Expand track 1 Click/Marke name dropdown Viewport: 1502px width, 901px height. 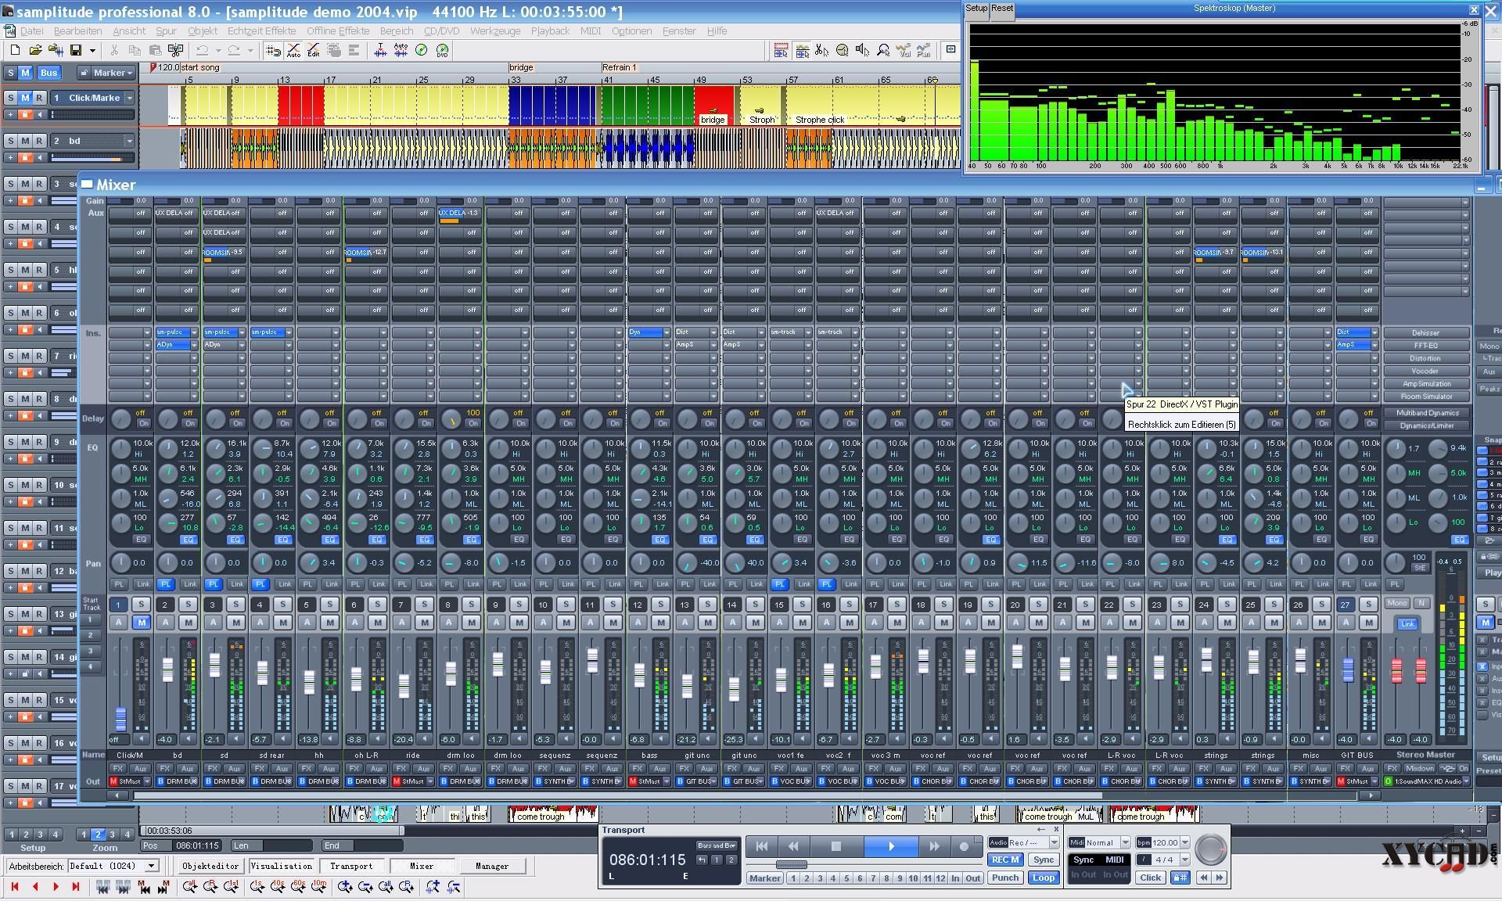click(x=130, y=98)
